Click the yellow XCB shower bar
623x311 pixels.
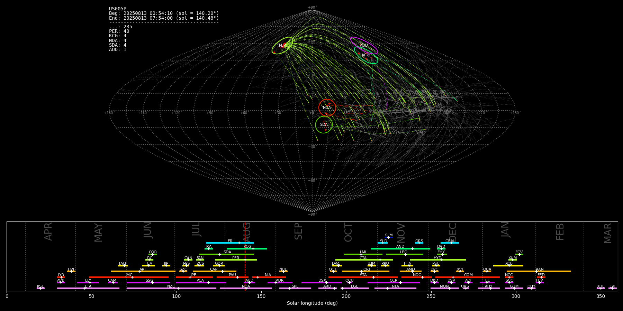tap(508, 266)
